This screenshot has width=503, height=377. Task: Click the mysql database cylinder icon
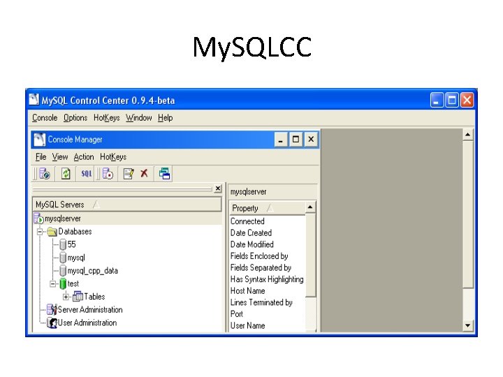pyautogui.click(x=63, y=258)
